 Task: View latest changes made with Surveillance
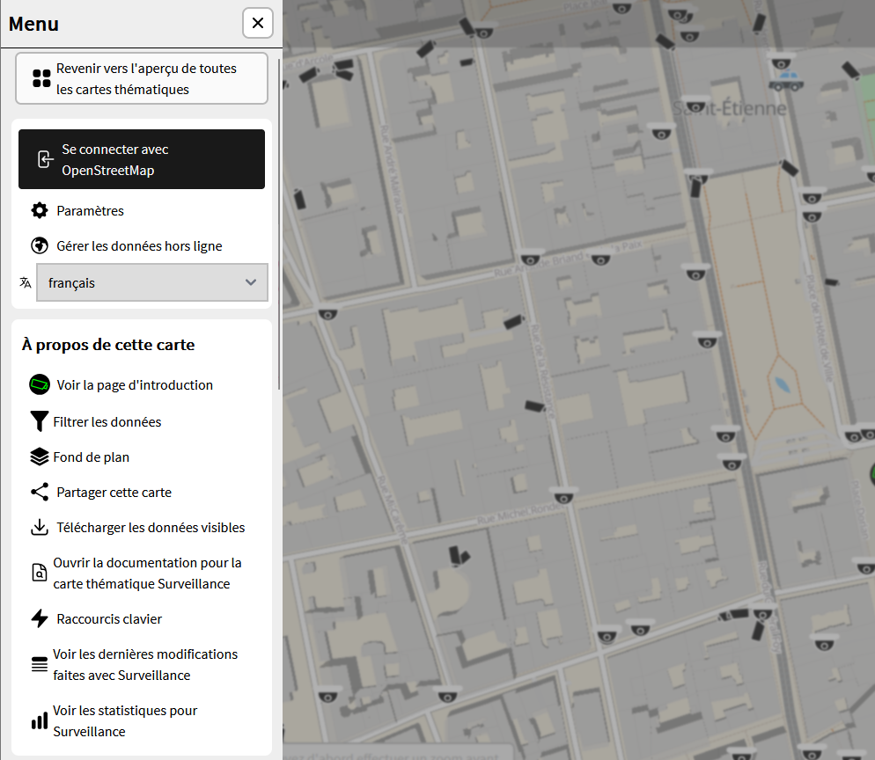(145, 665)
